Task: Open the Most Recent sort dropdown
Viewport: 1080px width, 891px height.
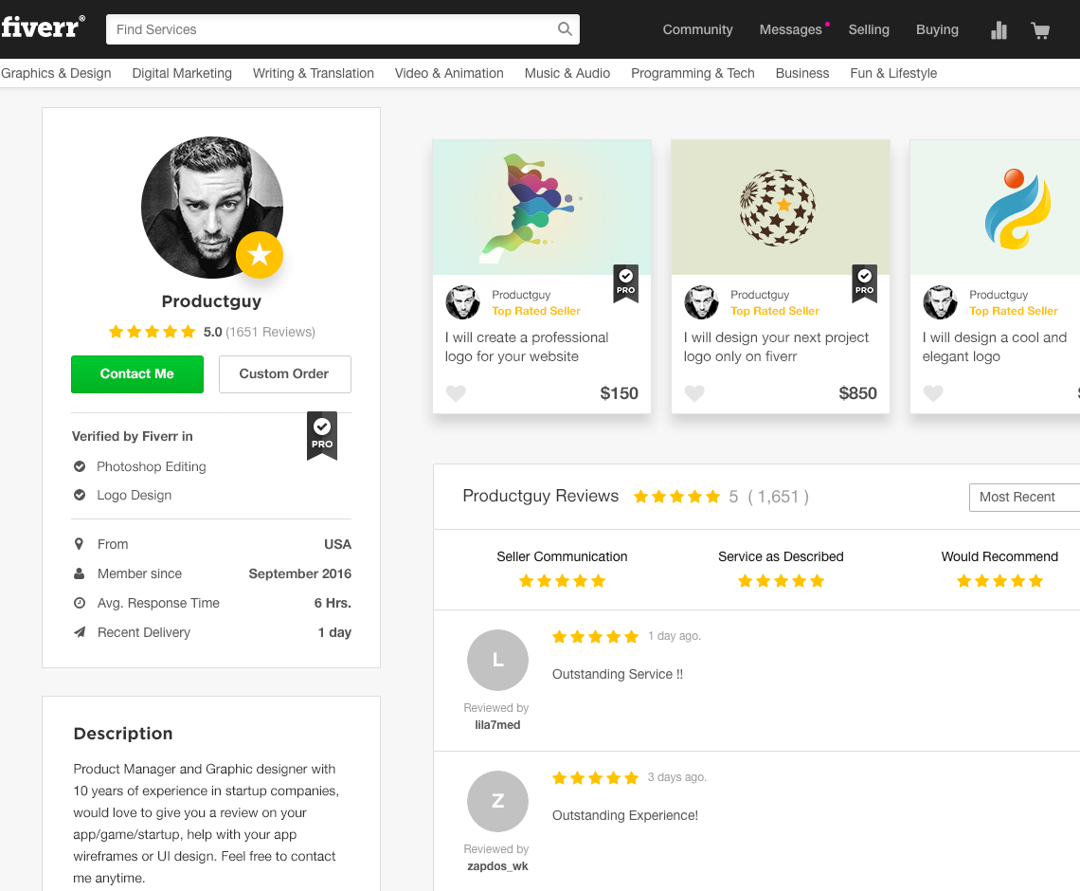Action: click(x=1025, y=497)
